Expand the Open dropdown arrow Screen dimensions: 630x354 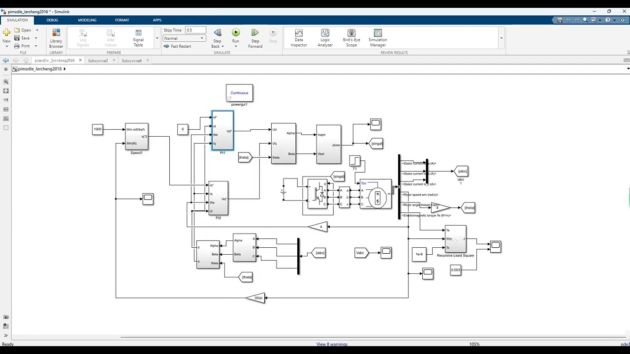[36, 30]
